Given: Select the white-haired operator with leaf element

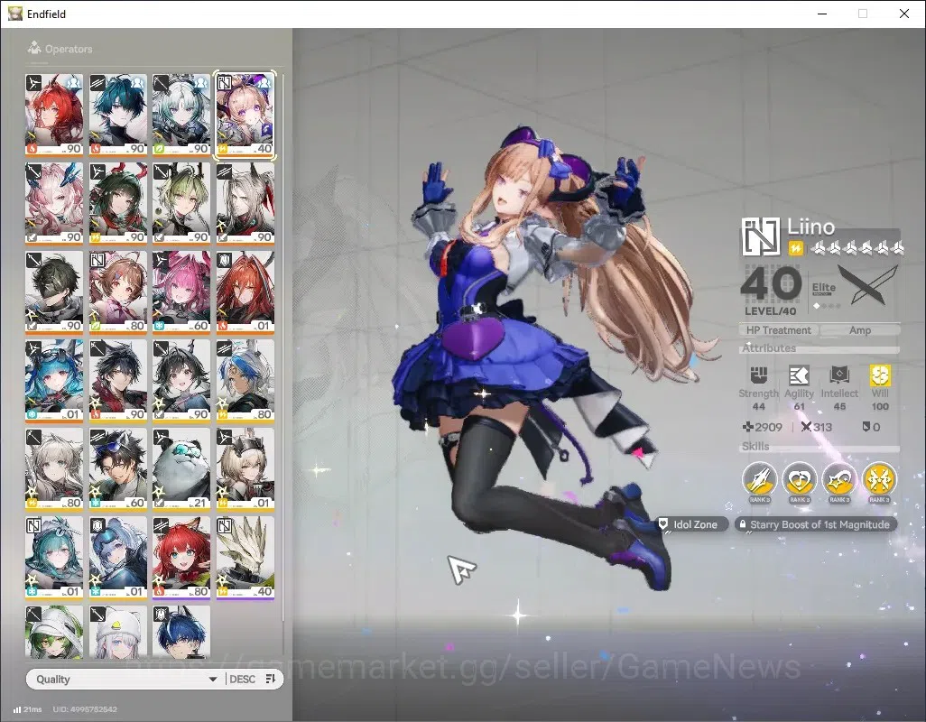Looking at the screenshot, I should pyautogui.click(x=181, y=115).
